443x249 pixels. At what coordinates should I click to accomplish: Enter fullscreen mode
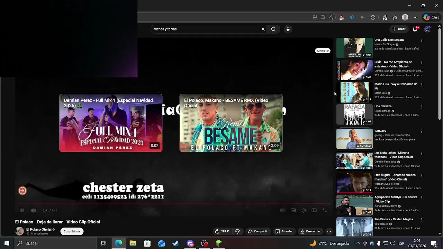(325, 210)
